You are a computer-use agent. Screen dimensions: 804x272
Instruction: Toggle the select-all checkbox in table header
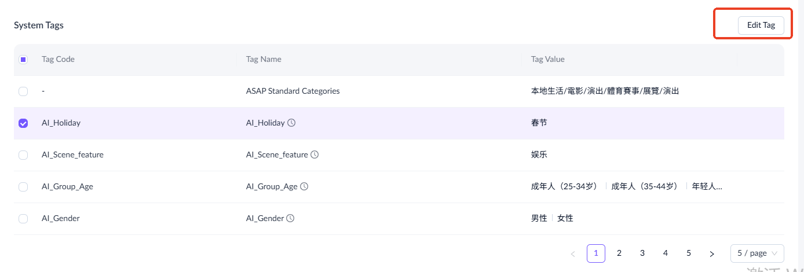tap(23, 59)
